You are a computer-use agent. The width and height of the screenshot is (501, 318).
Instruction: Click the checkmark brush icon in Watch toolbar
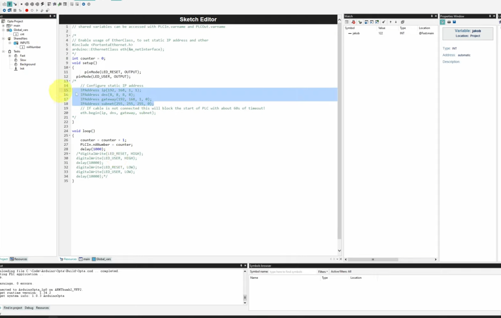pos(384,22)
